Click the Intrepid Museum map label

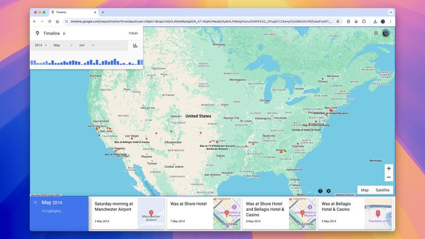[331, 113]
